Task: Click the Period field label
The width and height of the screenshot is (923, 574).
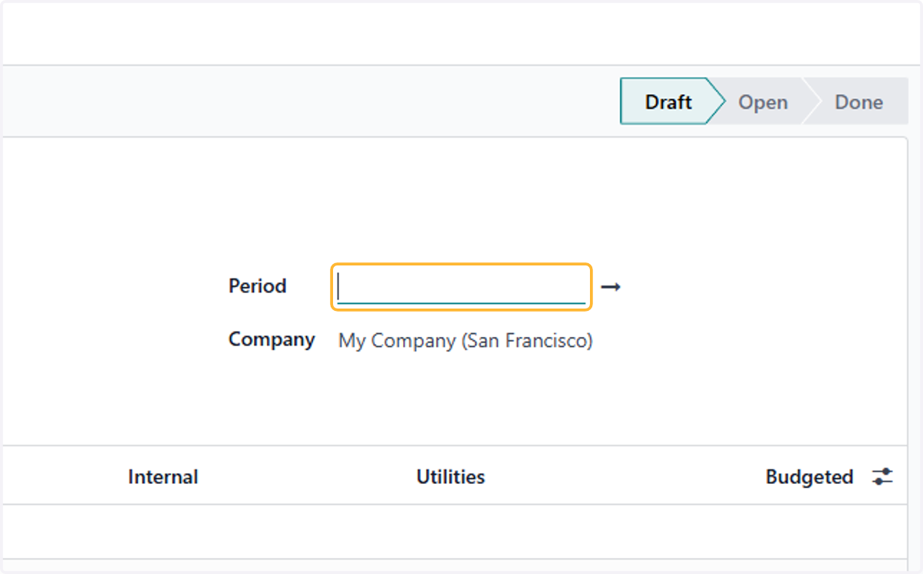Action: 258,286
